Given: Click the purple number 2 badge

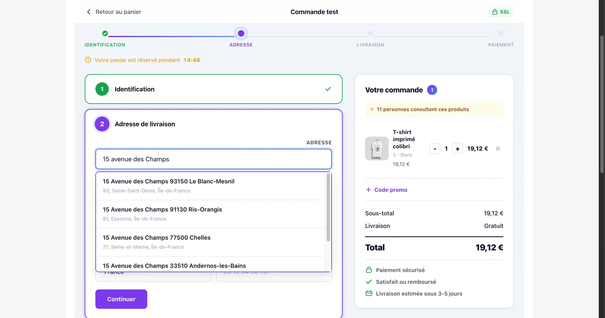Looking at the screenshot, I should (102, 124).
